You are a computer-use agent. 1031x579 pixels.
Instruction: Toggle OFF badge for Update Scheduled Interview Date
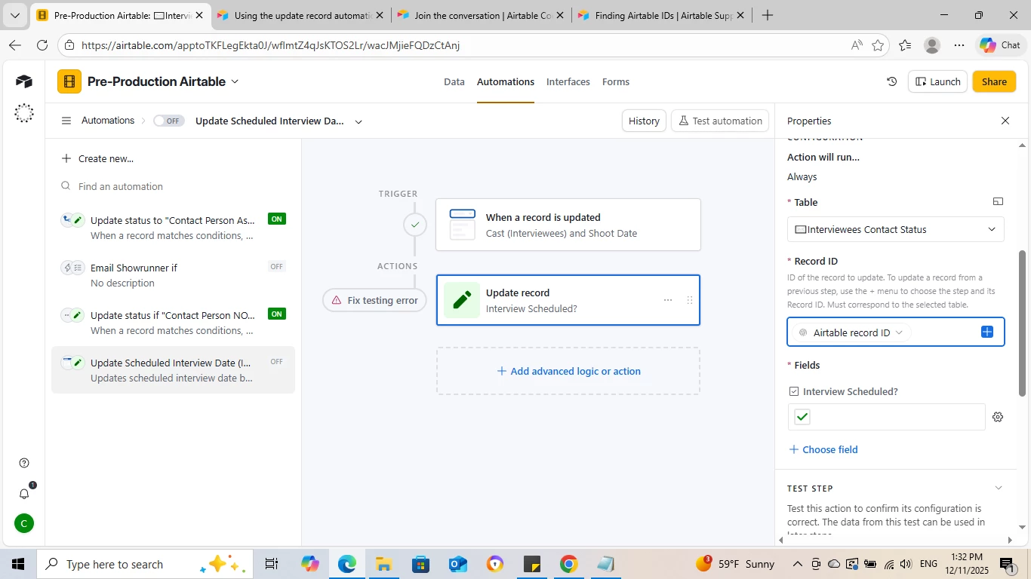point(277,362)
